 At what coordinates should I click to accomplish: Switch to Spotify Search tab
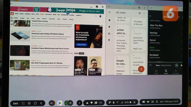point(166,72)
